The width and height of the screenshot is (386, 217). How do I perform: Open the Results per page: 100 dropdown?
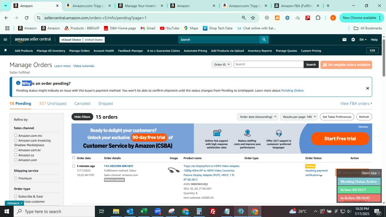pyautogui.click(x=299, y=117)
